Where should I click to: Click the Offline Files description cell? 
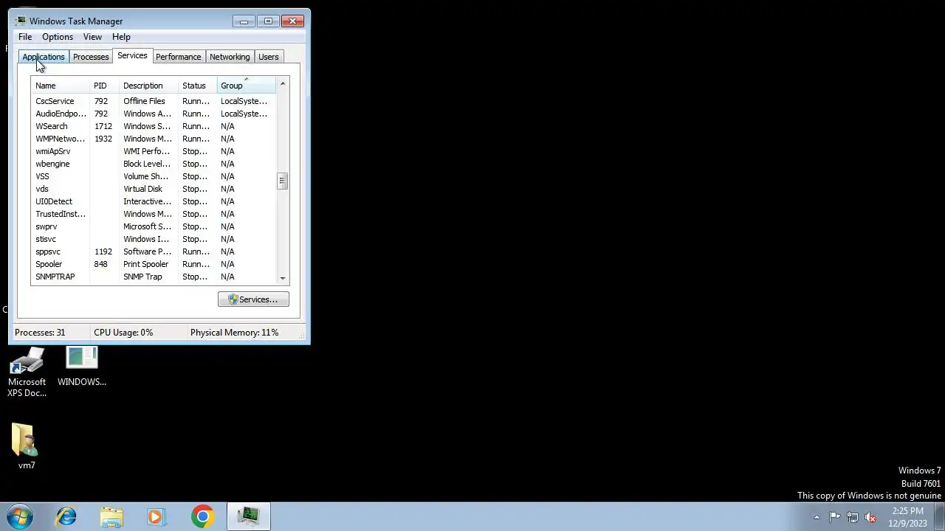pyautogui.click(x=144, y=101)
